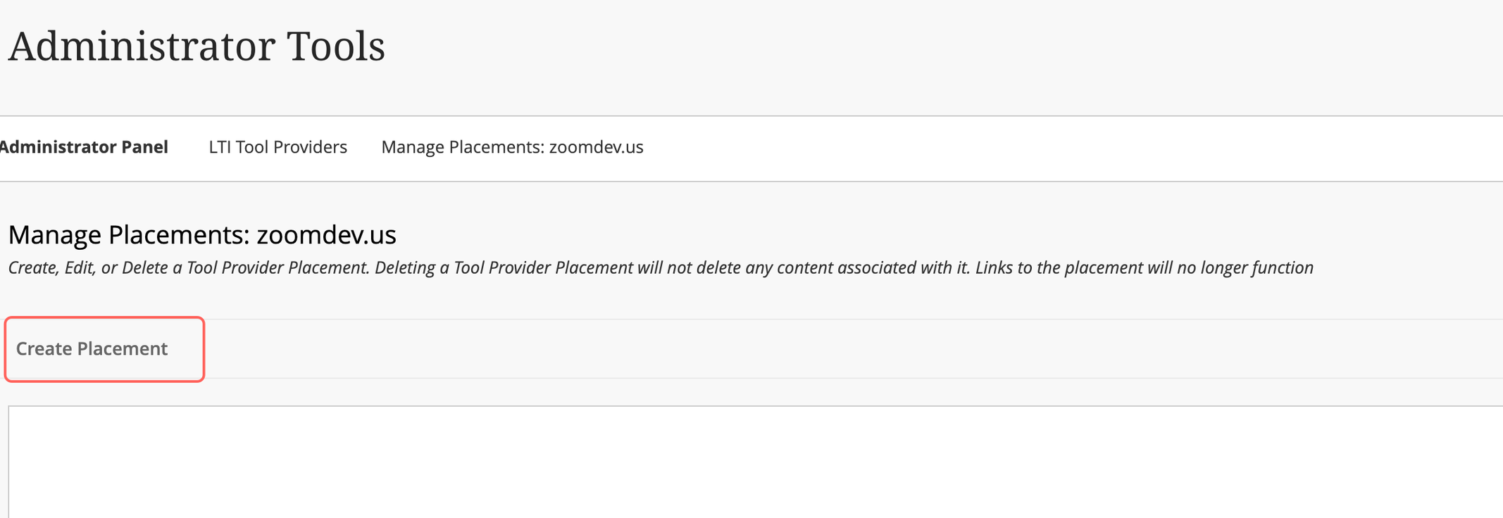Click the italic placement instructions text

(661, 268)
